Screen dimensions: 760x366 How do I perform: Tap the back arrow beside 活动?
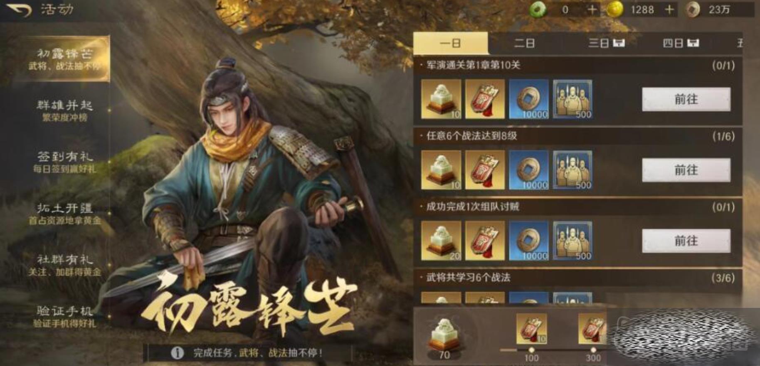tap(19, 10)
